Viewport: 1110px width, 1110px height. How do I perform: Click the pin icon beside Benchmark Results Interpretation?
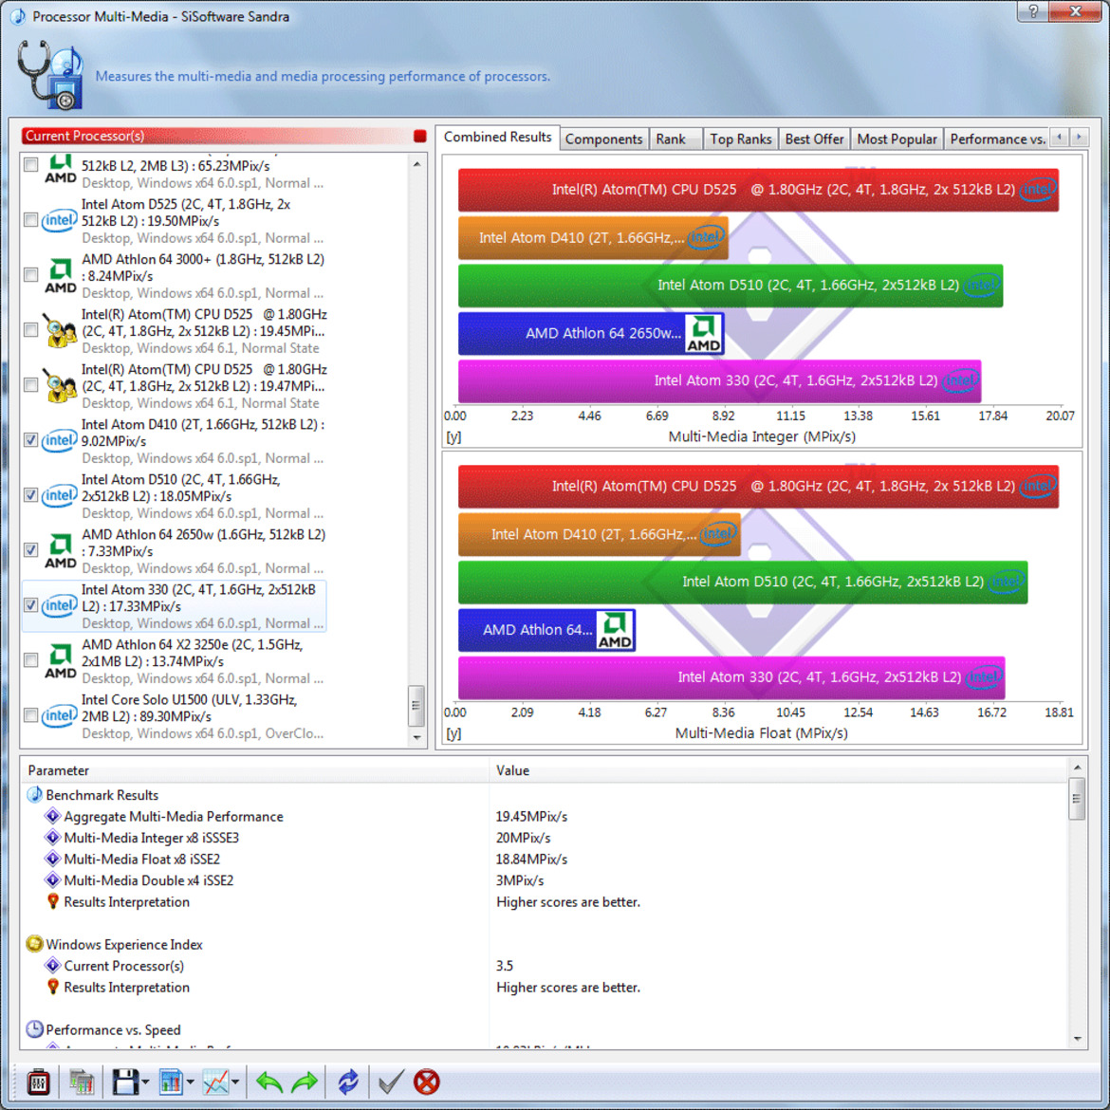pyautogui.click(x=52, y=901)
